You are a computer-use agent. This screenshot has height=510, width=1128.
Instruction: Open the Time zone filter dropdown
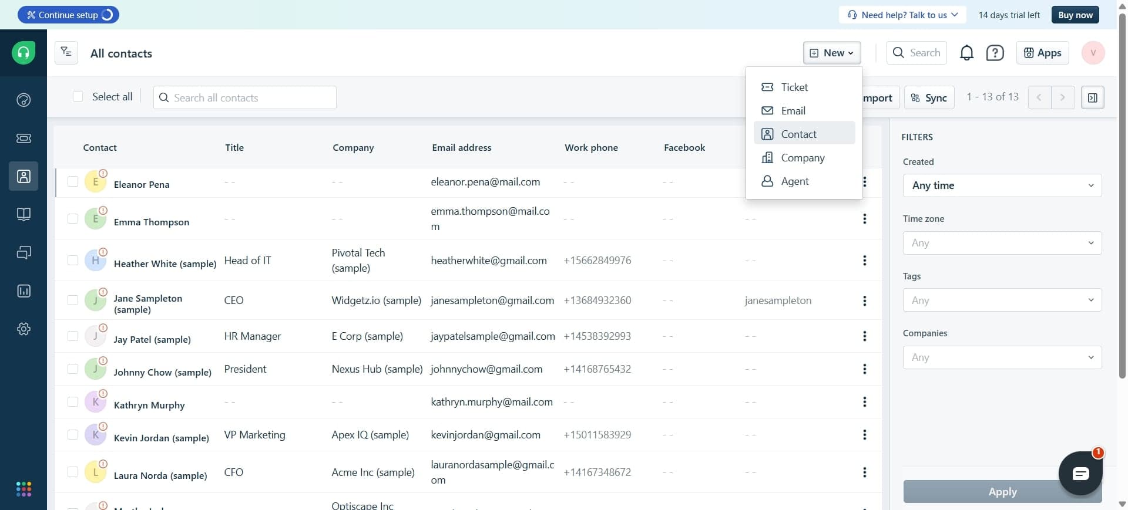pyautogui.click(x=1002, y=243)
